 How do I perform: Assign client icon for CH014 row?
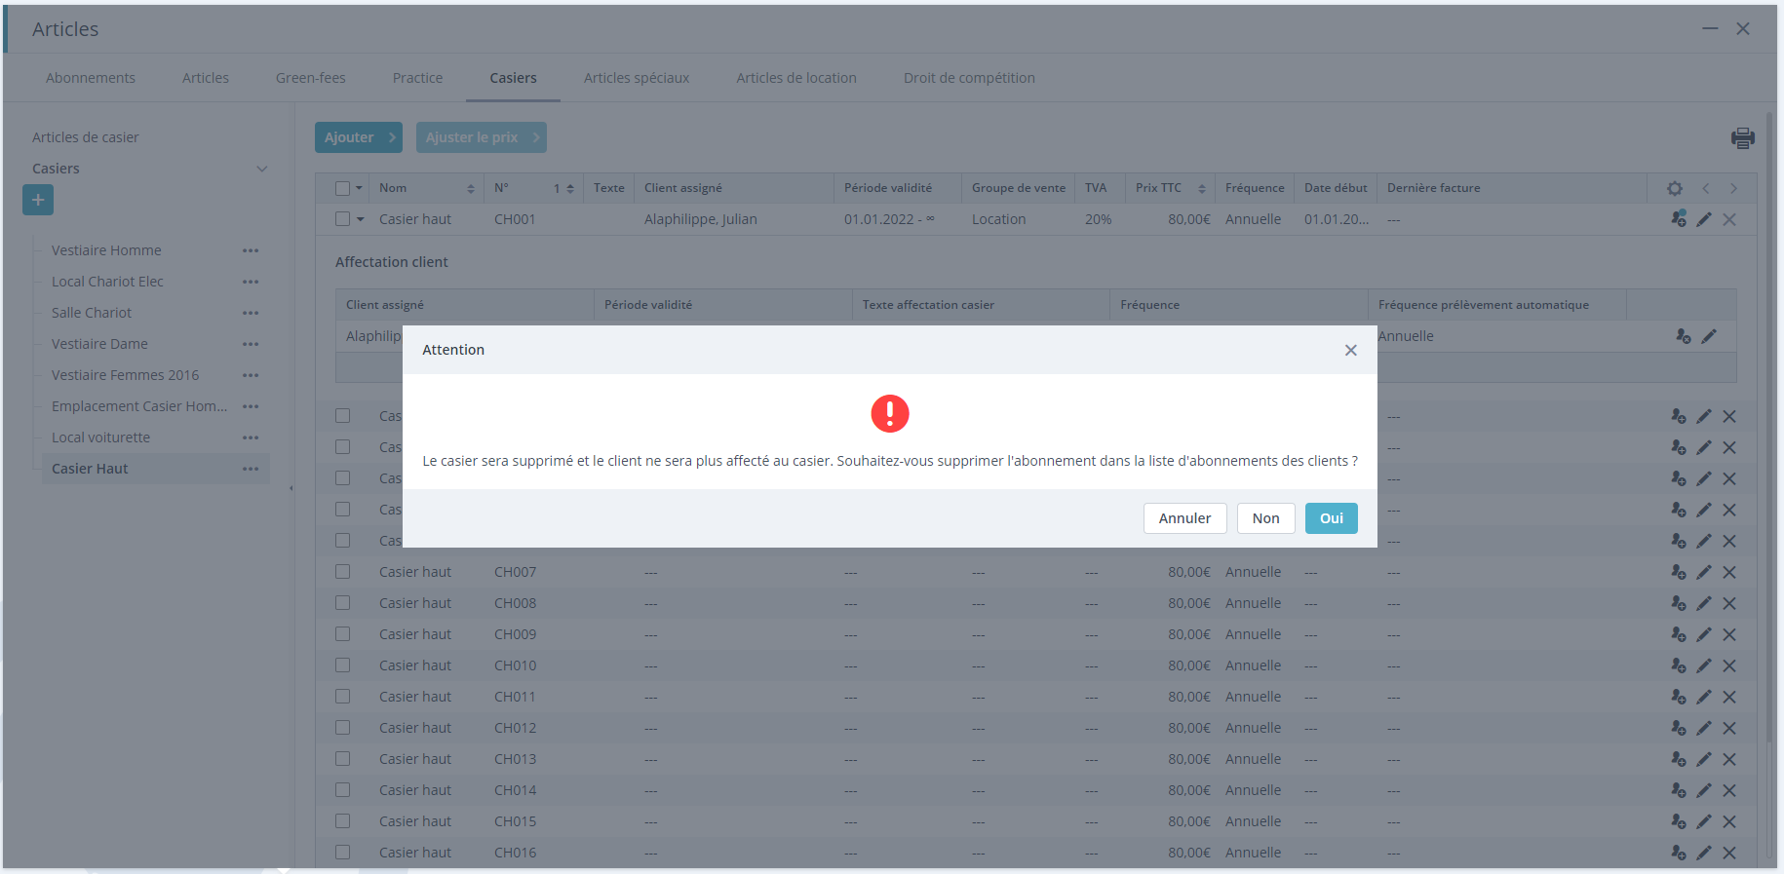coord(1679,790)
